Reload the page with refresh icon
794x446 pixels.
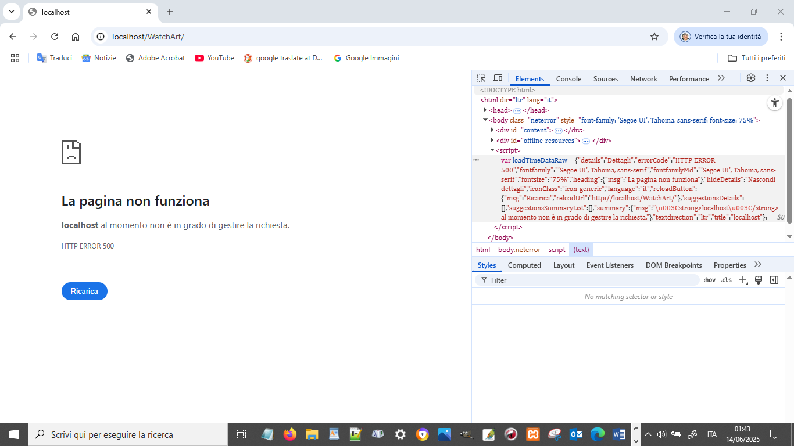[55, 37]
